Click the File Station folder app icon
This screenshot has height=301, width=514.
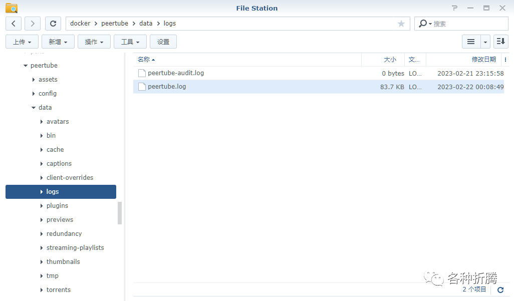point(12,8)
